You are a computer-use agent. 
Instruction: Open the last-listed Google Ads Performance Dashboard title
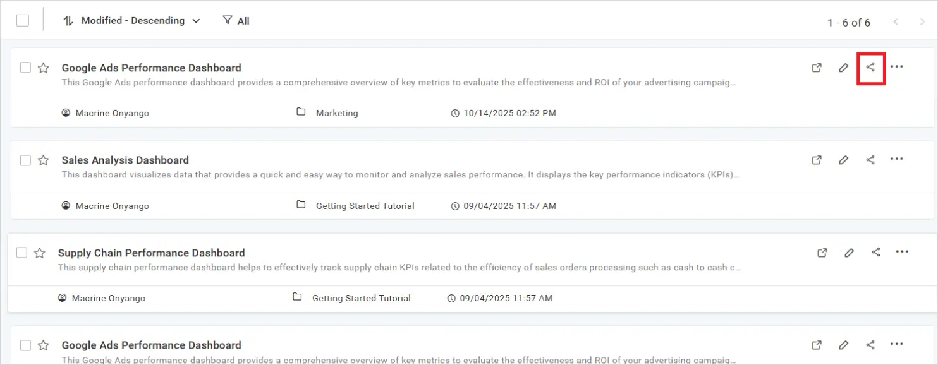pyautogui.click(x=151, y=345)
